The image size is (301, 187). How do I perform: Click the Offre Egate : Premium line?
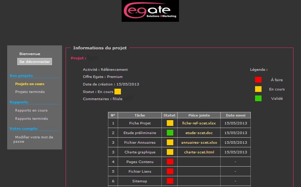(x=103, y=77)
